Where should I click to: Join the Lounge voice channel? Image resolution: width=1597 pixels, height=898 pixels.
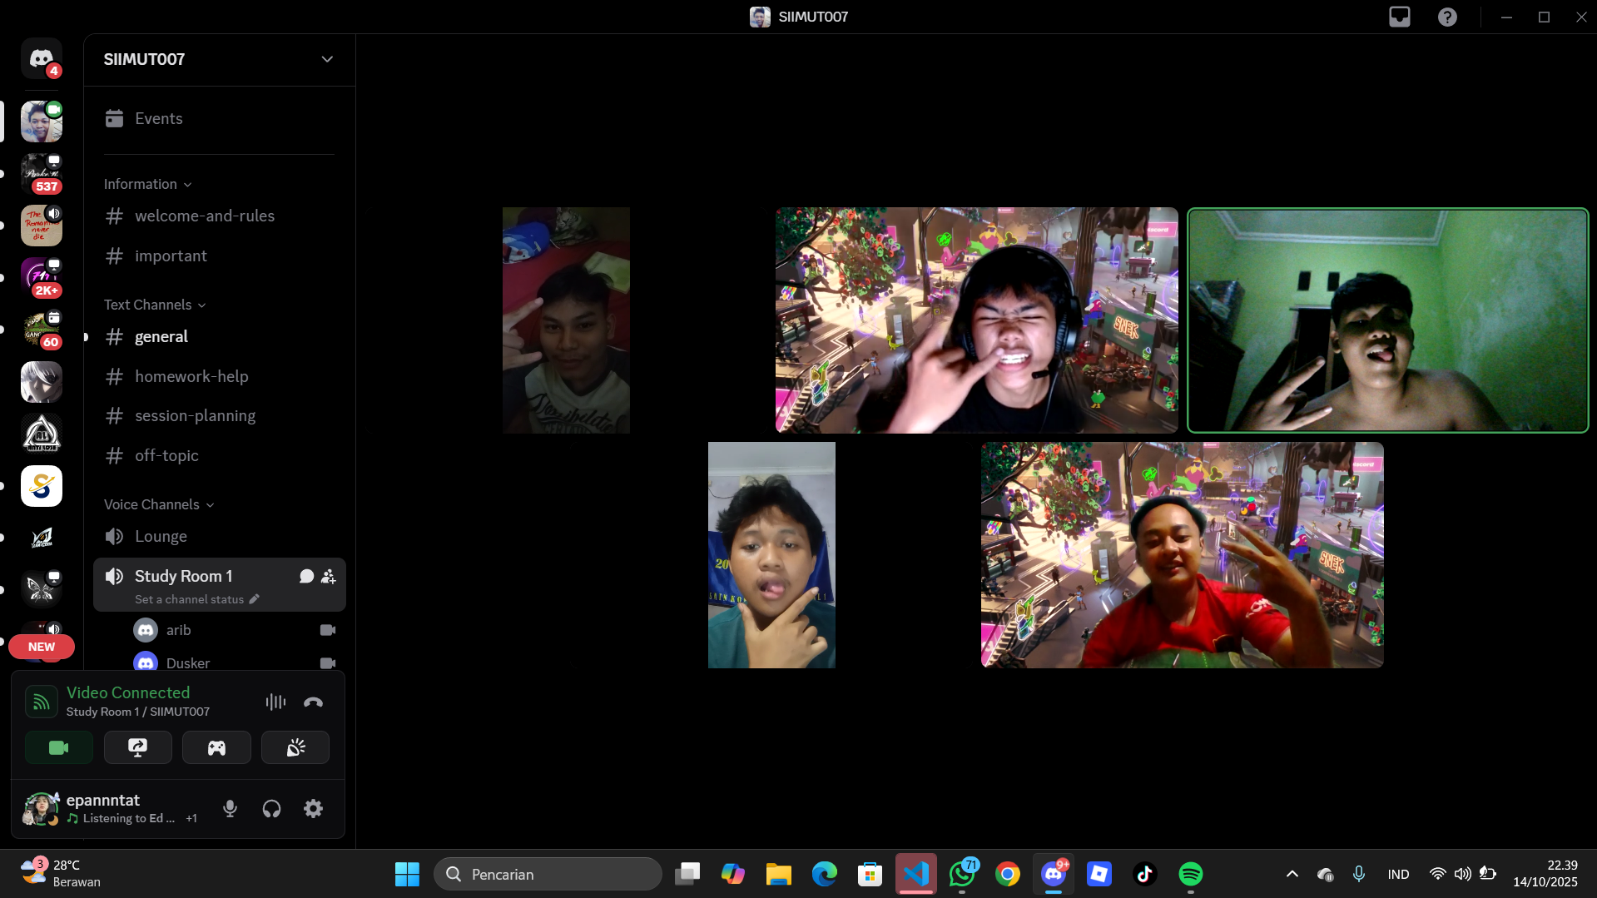[219, 536]
